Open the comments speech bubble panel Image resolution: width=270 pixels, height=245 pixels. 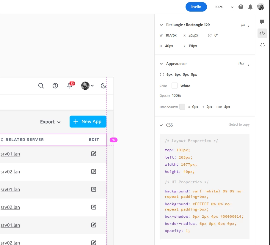point(262,21)
